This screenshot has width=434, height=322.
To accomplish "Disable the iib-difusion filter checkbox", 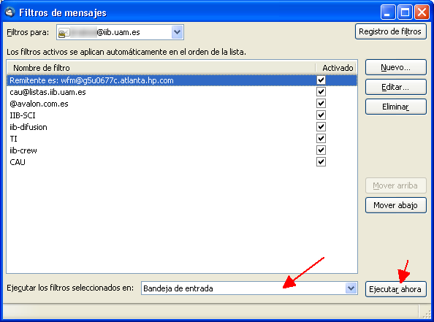I will pos(321,127).
